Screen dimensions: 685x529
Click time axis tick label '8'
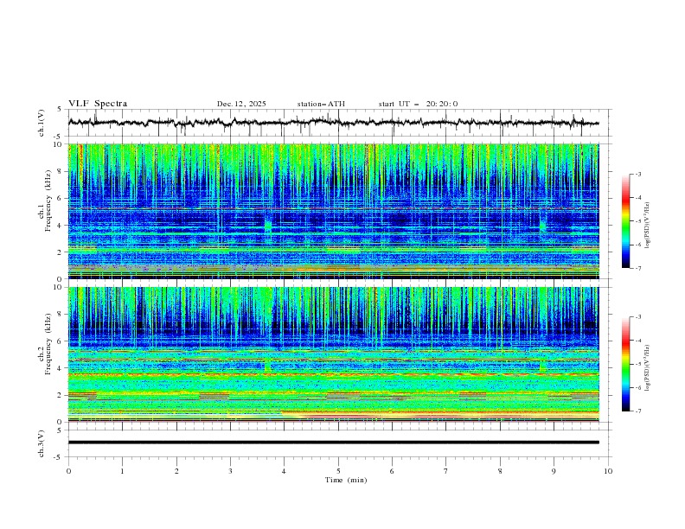[x=500, y=471]
